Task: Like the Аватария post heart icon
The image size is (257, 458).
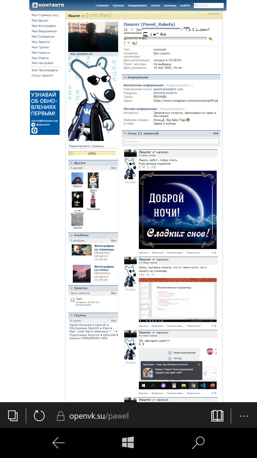Action: [x=213, y=393]
